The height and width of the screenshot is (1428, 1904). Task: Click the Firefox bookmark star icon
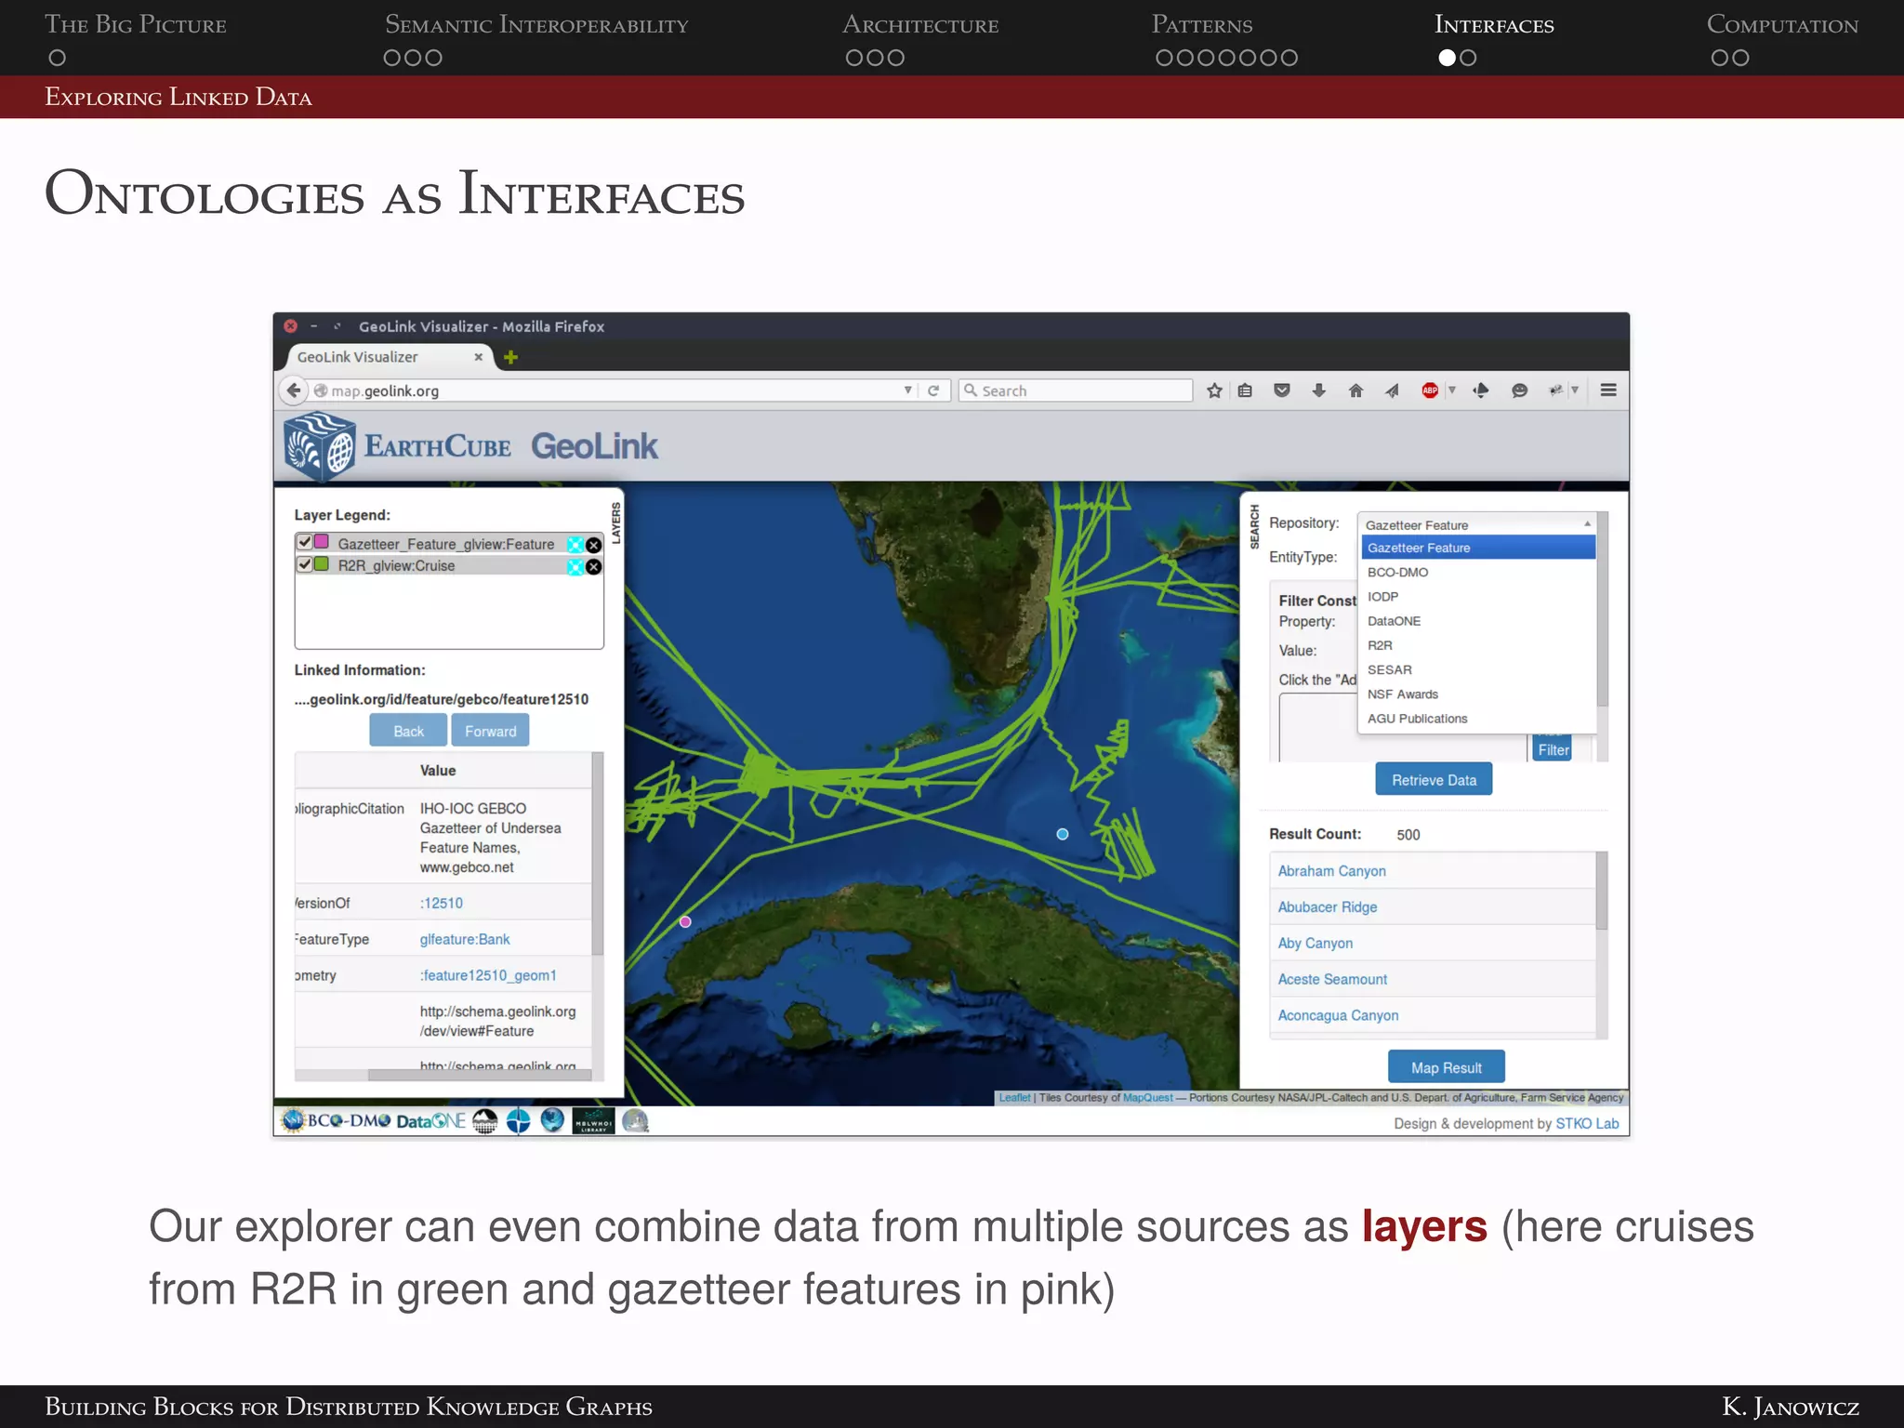(x=1214, y=390)
